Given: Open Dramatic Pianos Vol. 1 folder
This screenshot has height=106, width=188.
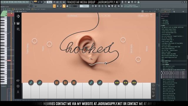Looking at the screenshot, I should pos(167,40).
